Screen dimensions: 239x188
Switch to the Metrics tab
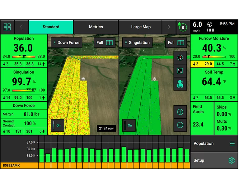(x=96, y=27)
